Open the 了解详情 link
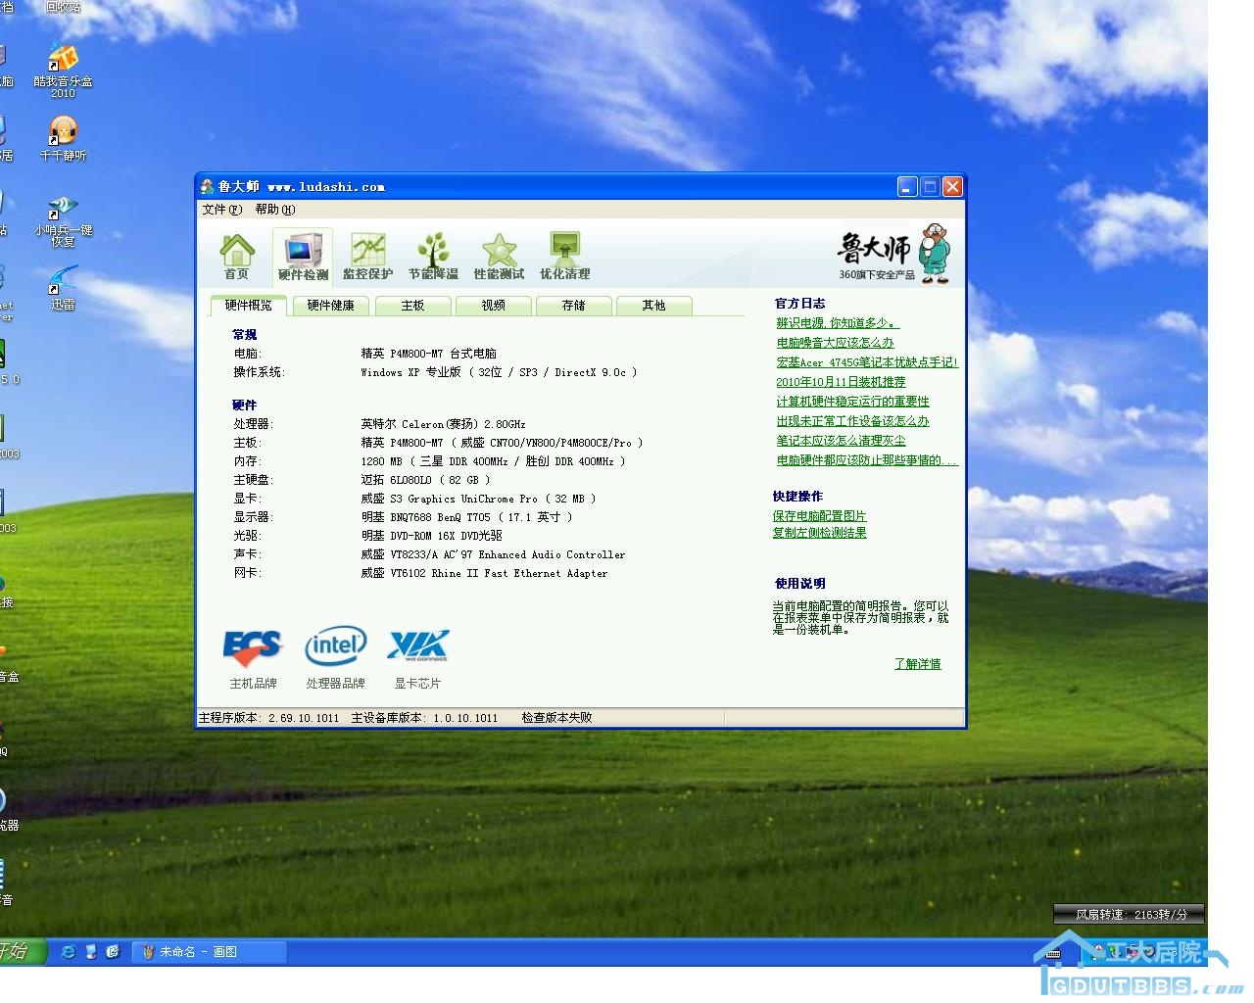The width and height of the screenshot is (1254, 1003). 917,664
